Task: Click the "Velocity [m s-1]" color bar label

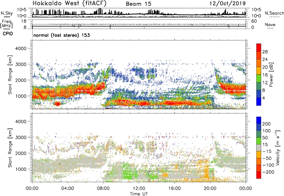Action: (x=278, y=148)
